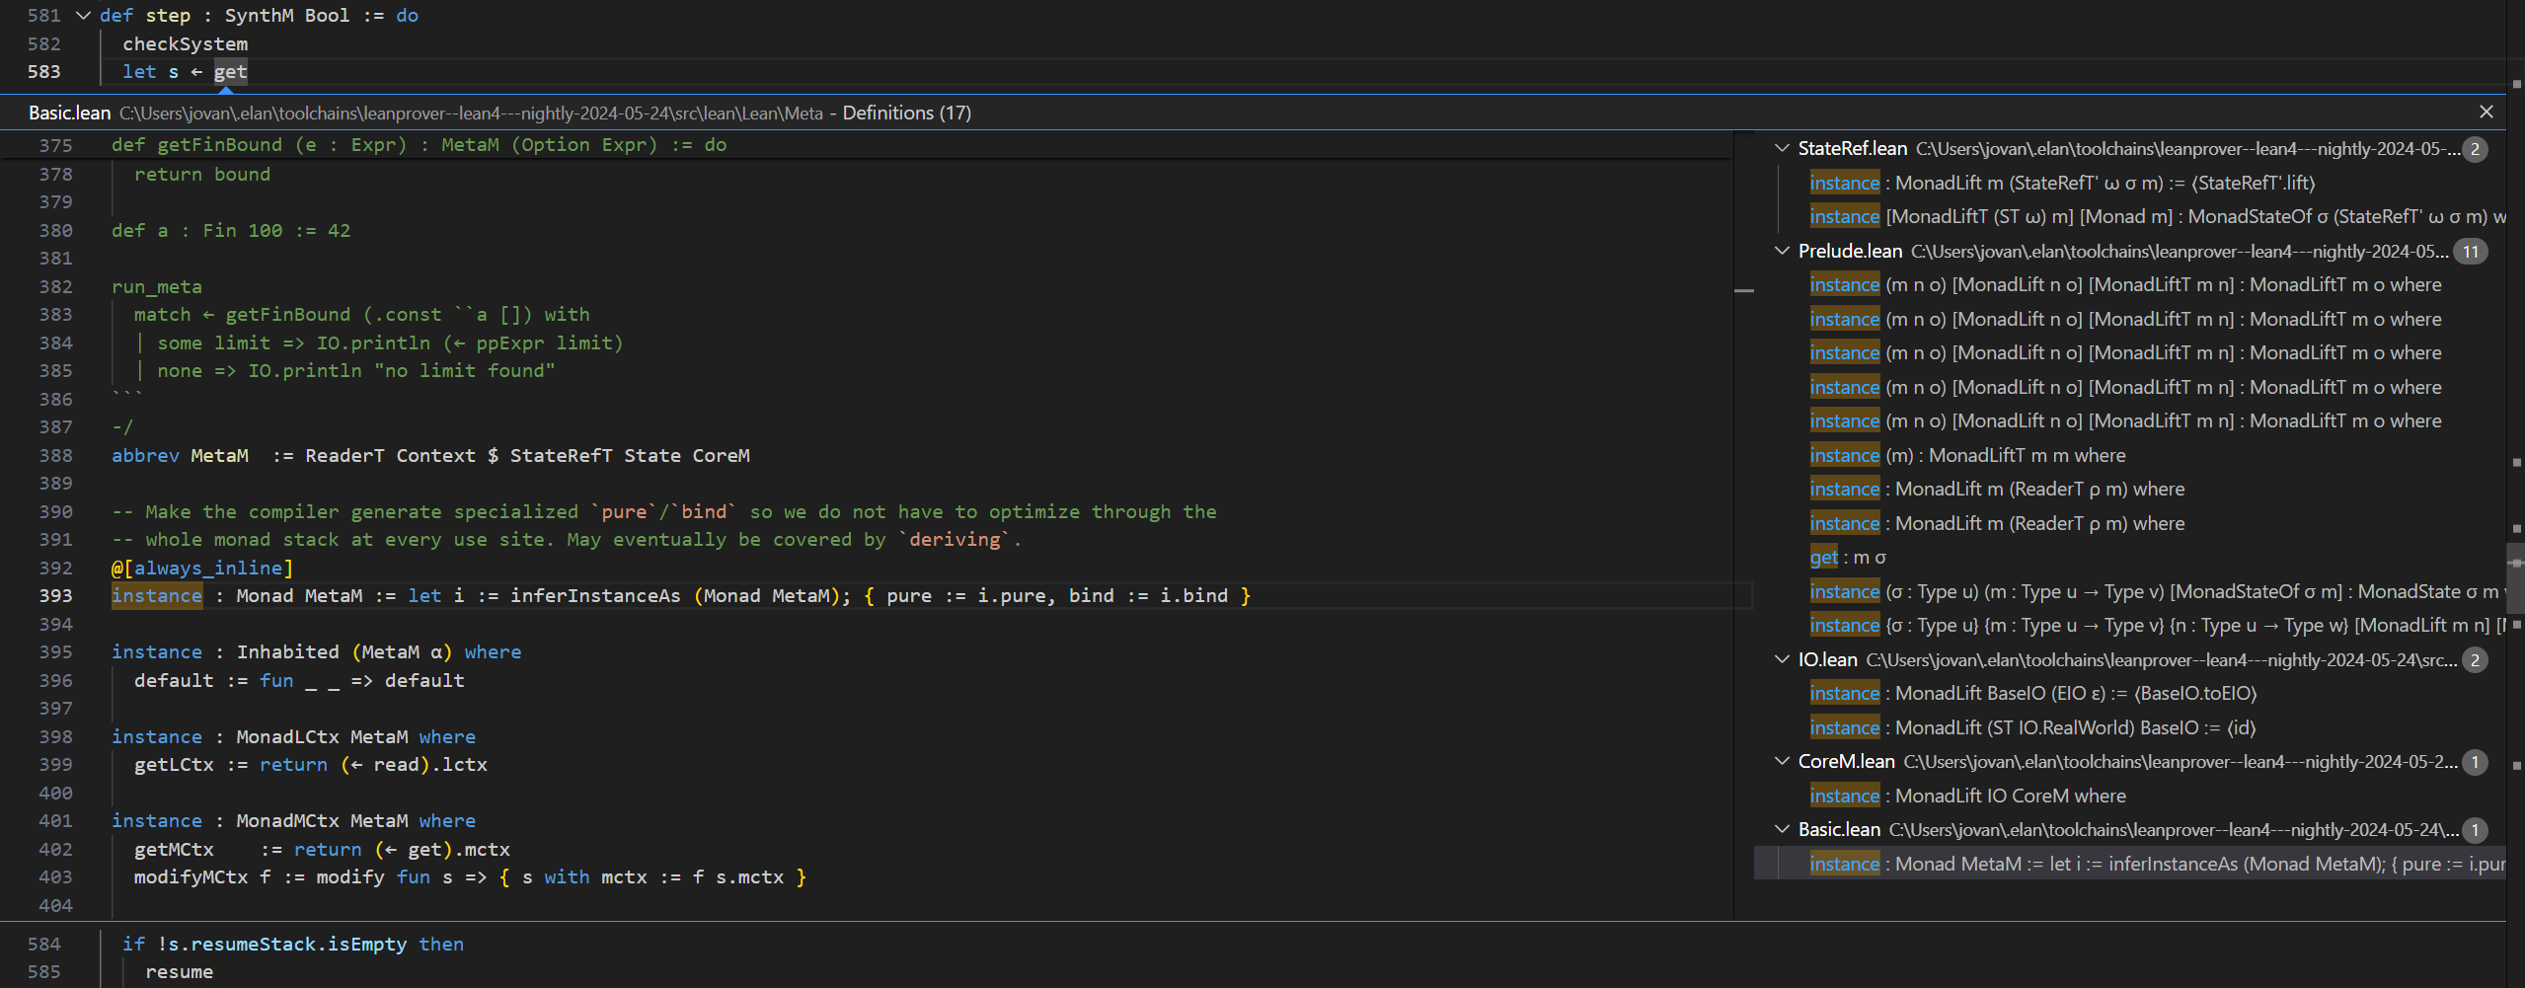Screen dimensions: 2525x988
Task: Click 'MetaM' in the abbrev on line 388
Action: click(x=219, y=455)
